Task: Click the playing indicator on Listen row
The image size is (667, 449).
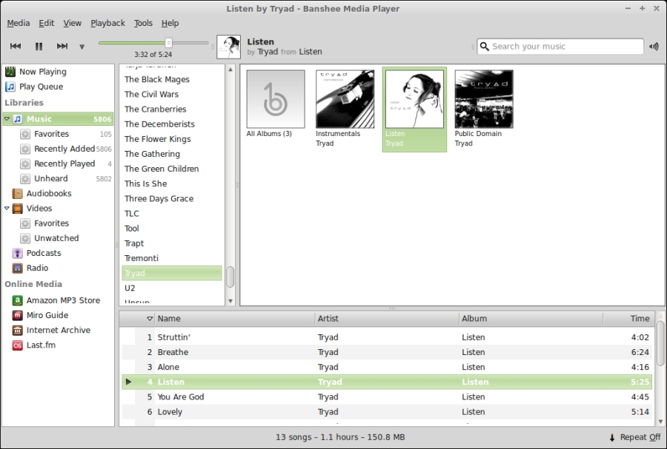Action: click(x=128, y=382)
